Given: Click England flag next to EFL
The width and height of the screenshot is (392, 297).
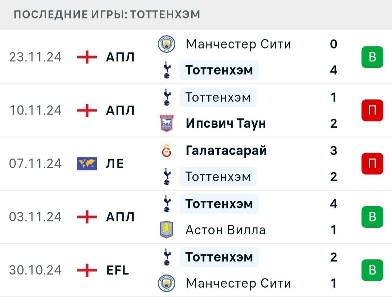Looking at the screenshot, I should [x=87, y=270].
